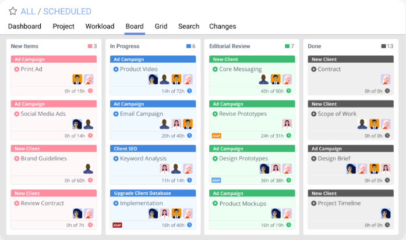Click the Social Media Ads status circle
This screenshot has height=240, width=406.
click(x=16, y=114)
